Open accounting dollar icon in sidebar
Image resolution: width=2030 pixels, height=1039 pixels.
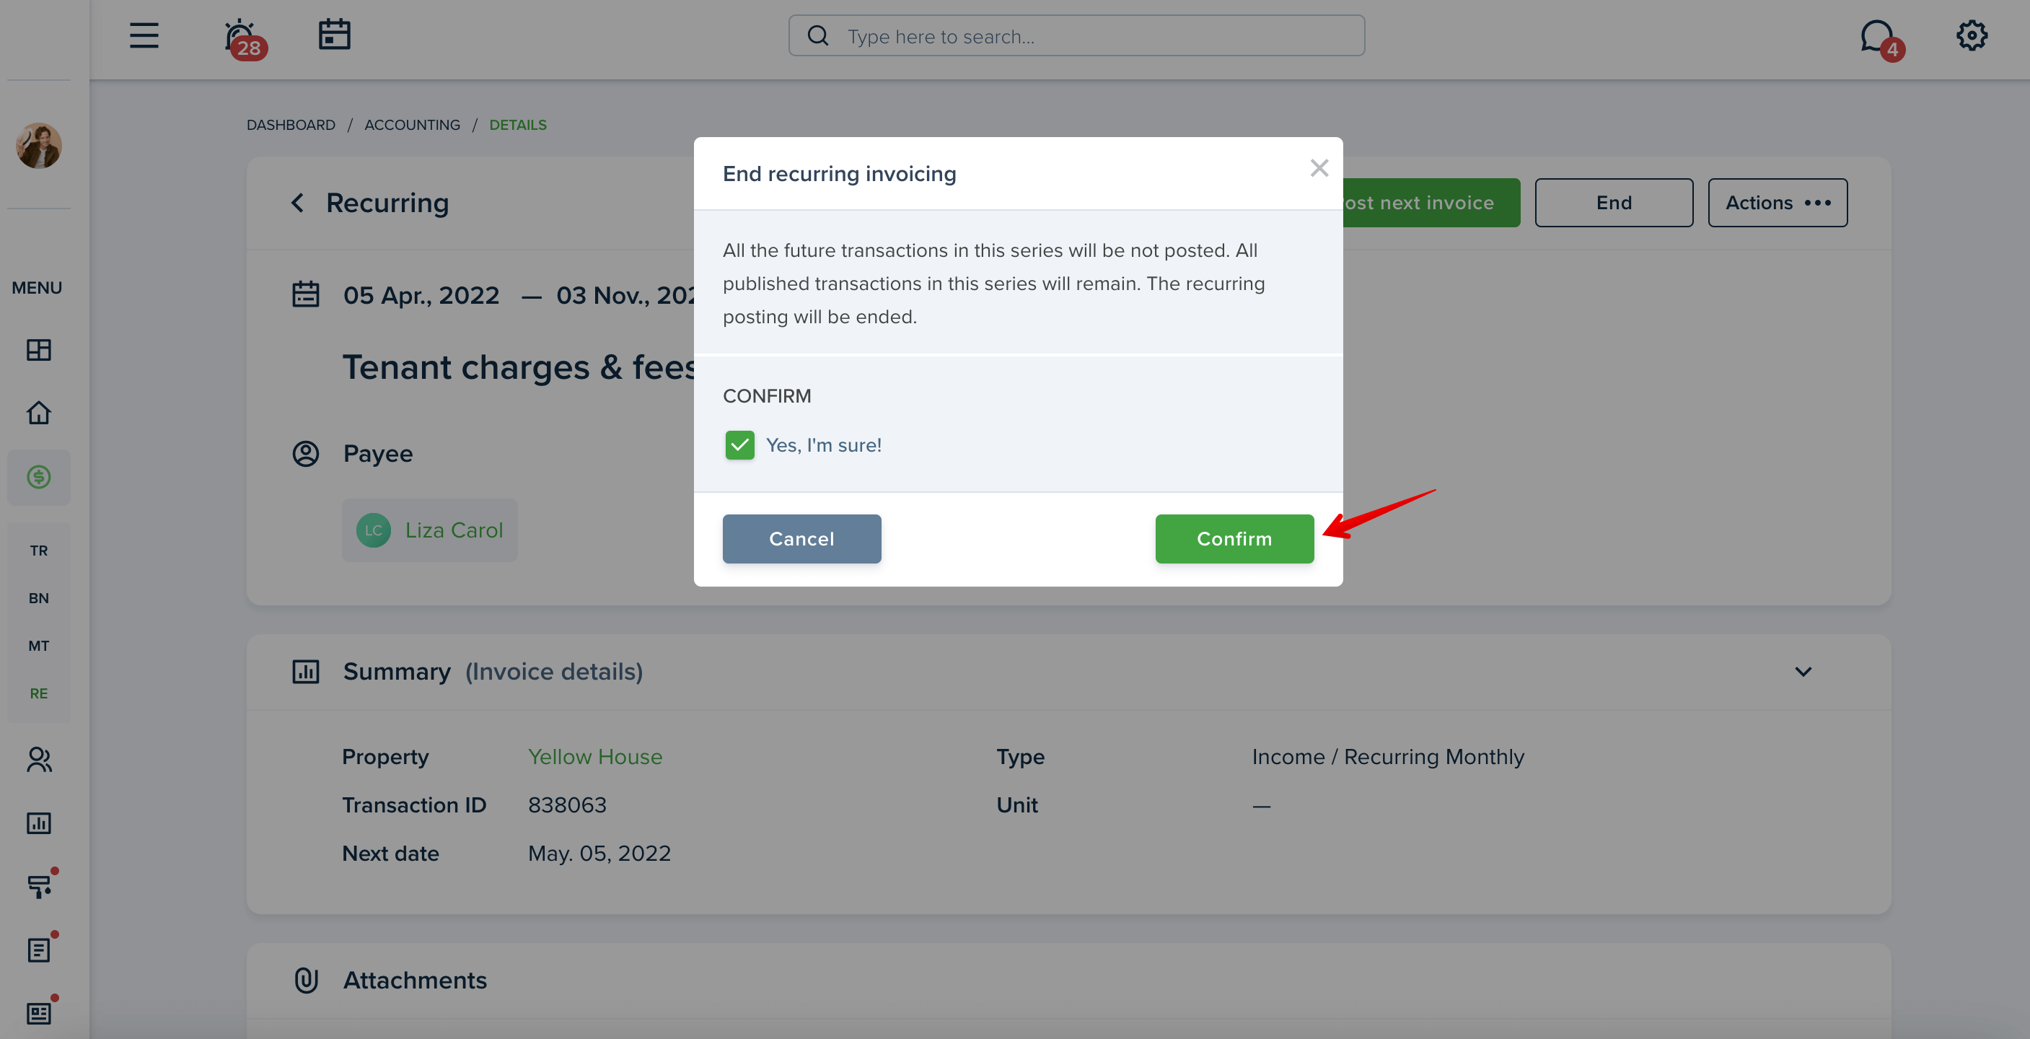pos(39,477)
